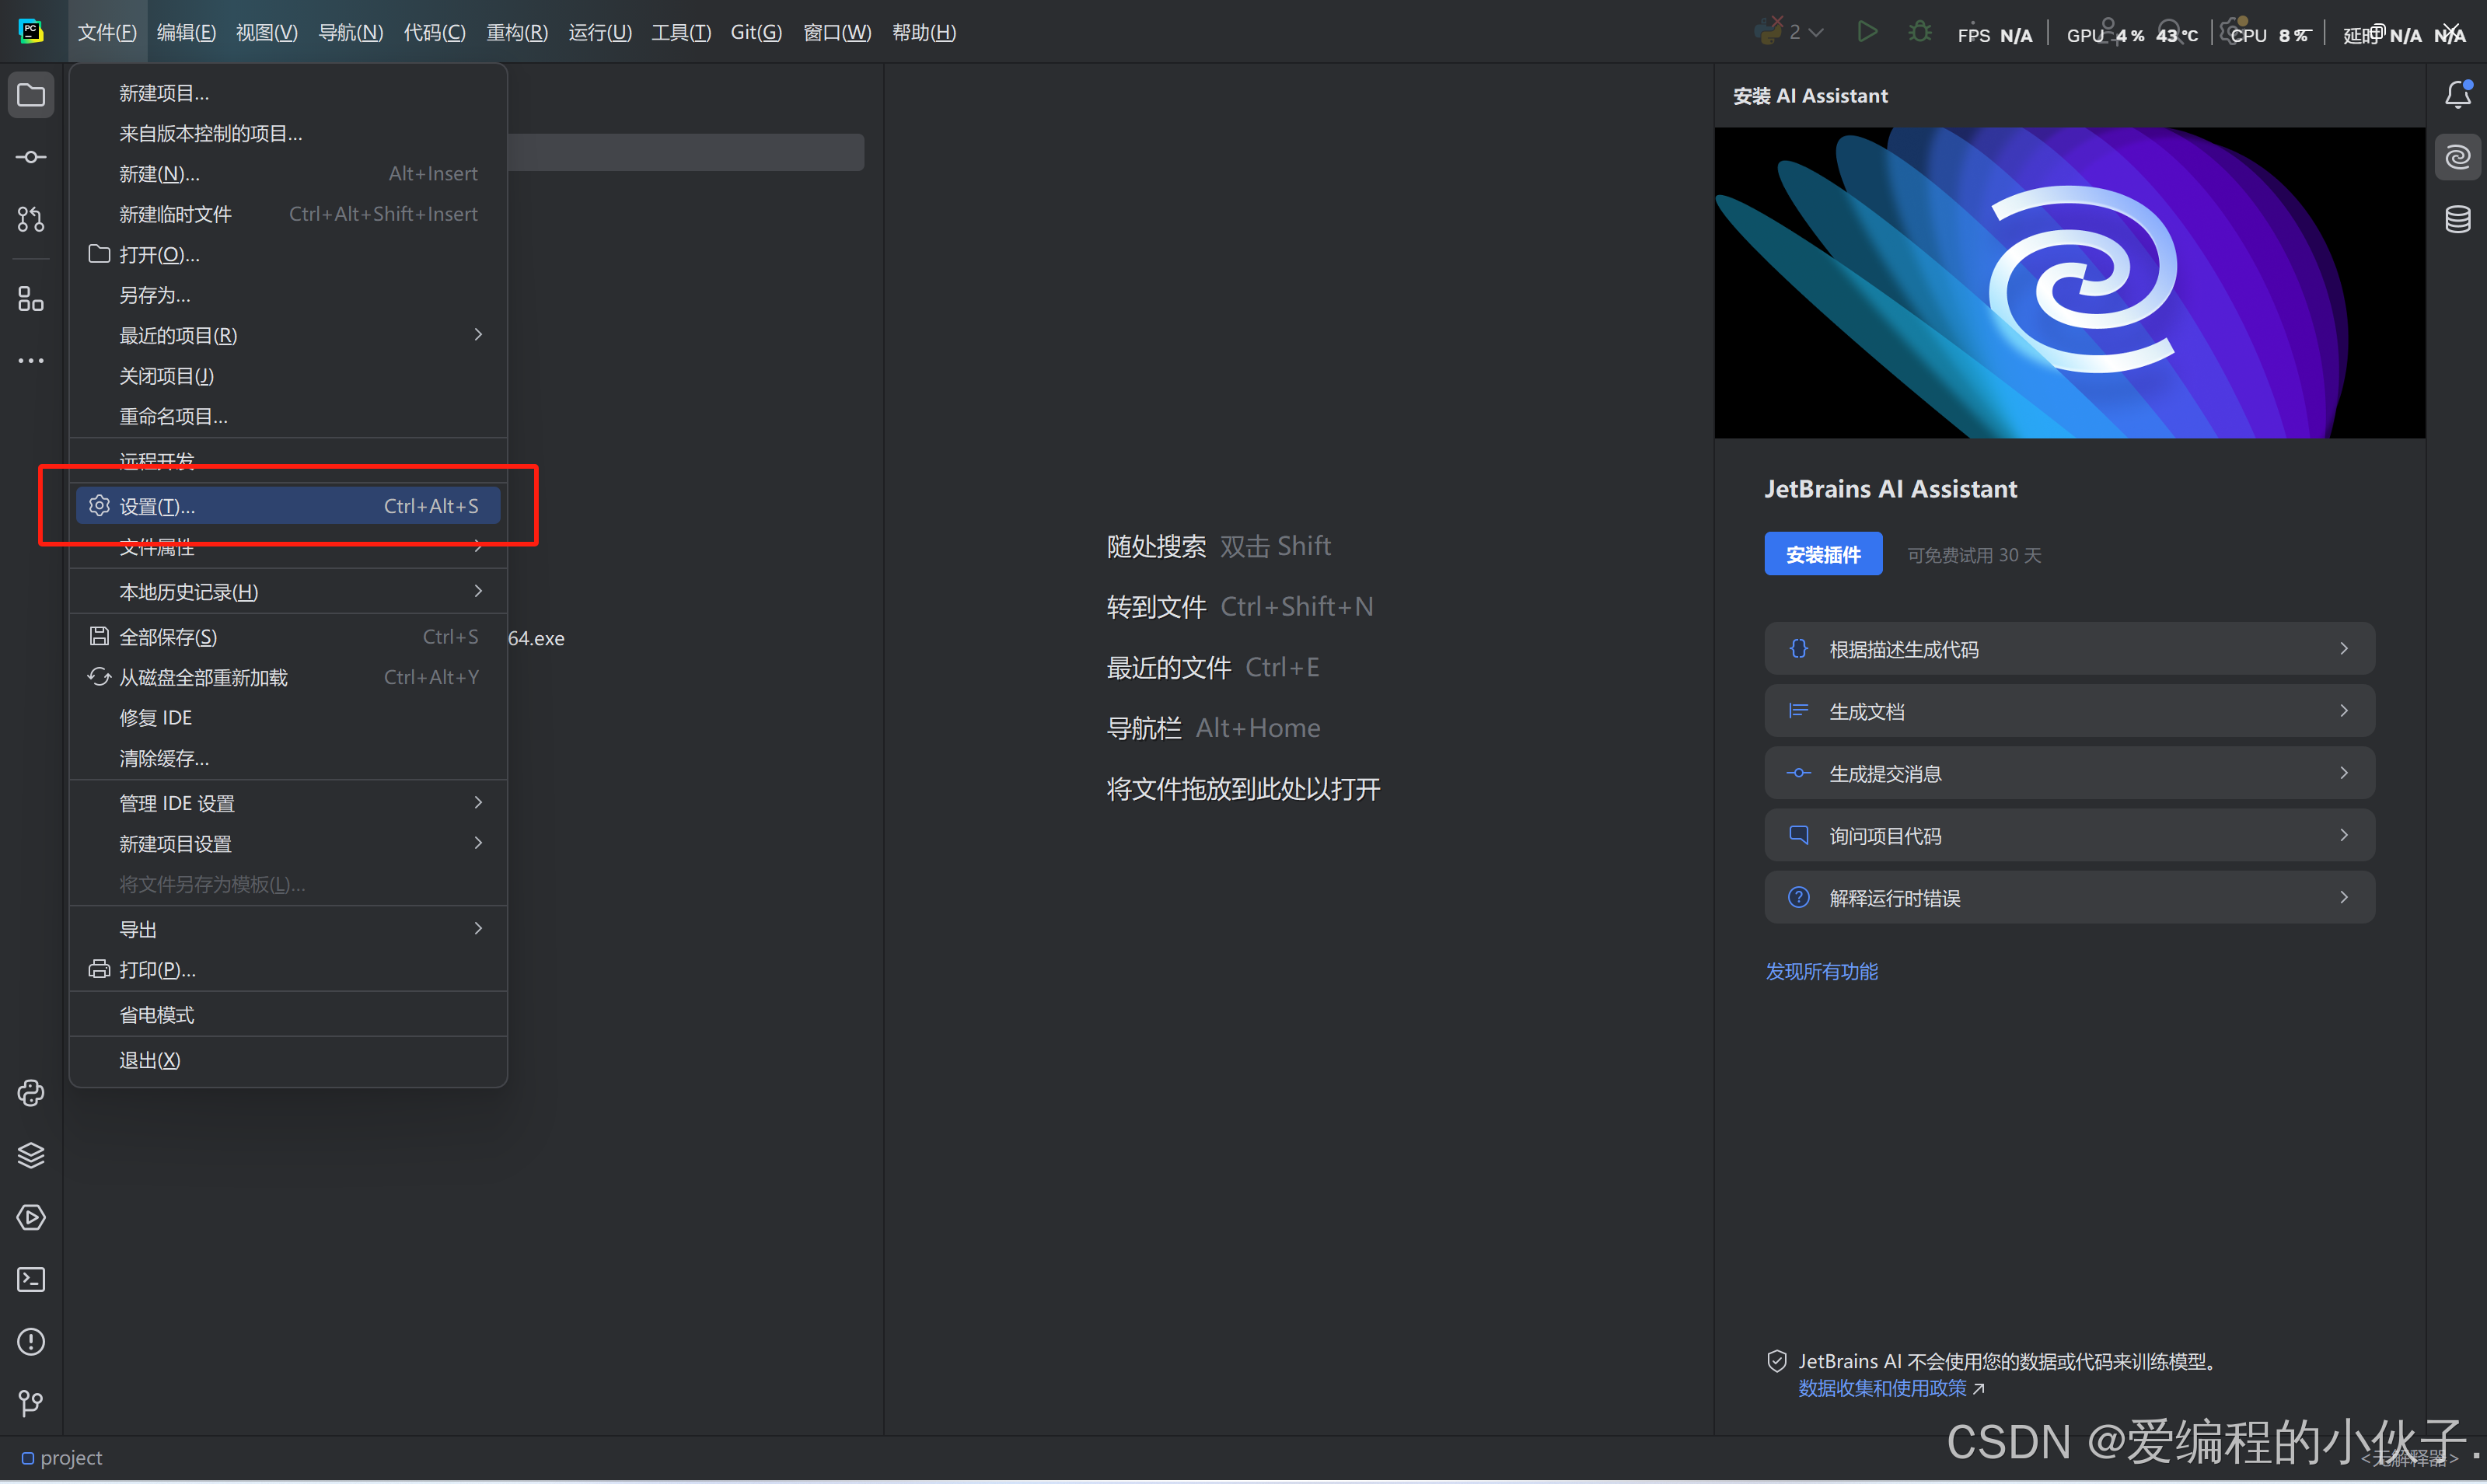
Task: Open the Project tool window icon
Action: [31, 96]
